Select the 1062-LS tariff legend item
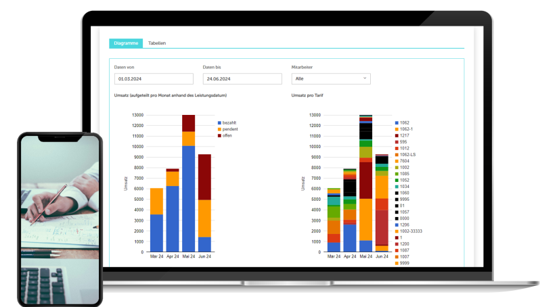This screenshot has height=307, width=559. point(406,155)
